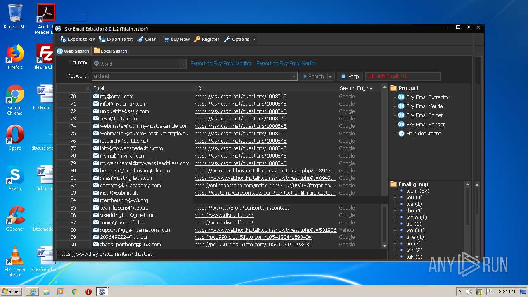Select row with helpdesk@webhostingtalk.com
This screenshot has width=528, height=297.
[x=219, y=171]
